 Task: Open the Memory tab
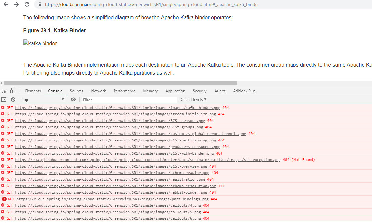click(151, 91)
